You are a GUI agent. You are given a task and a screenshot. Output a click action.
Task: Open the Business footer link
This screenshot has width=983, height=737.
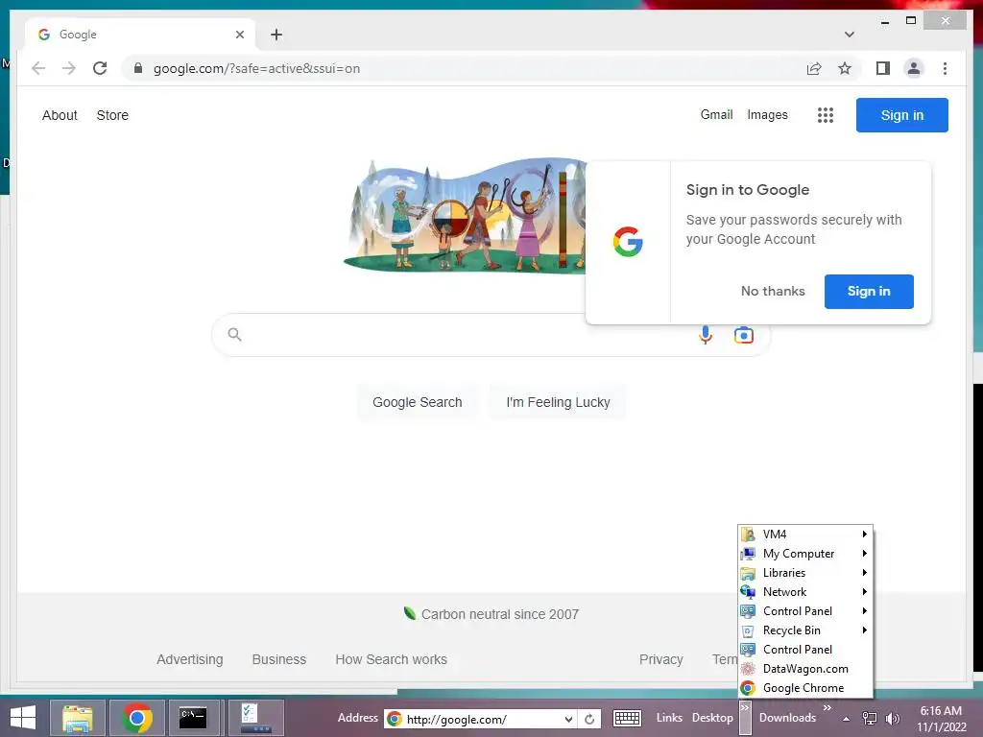pos(279,659)
